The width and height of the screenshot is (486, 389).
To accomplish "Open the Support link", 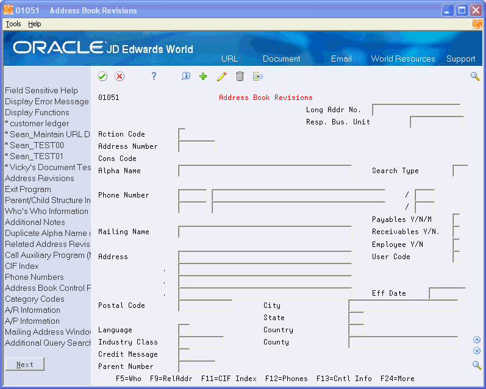I will click(x=460, y=59).
